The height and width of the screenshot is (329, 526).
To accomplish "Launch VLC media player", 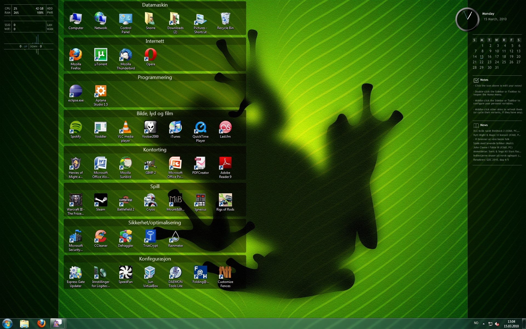I will click(x=126, y=132).
